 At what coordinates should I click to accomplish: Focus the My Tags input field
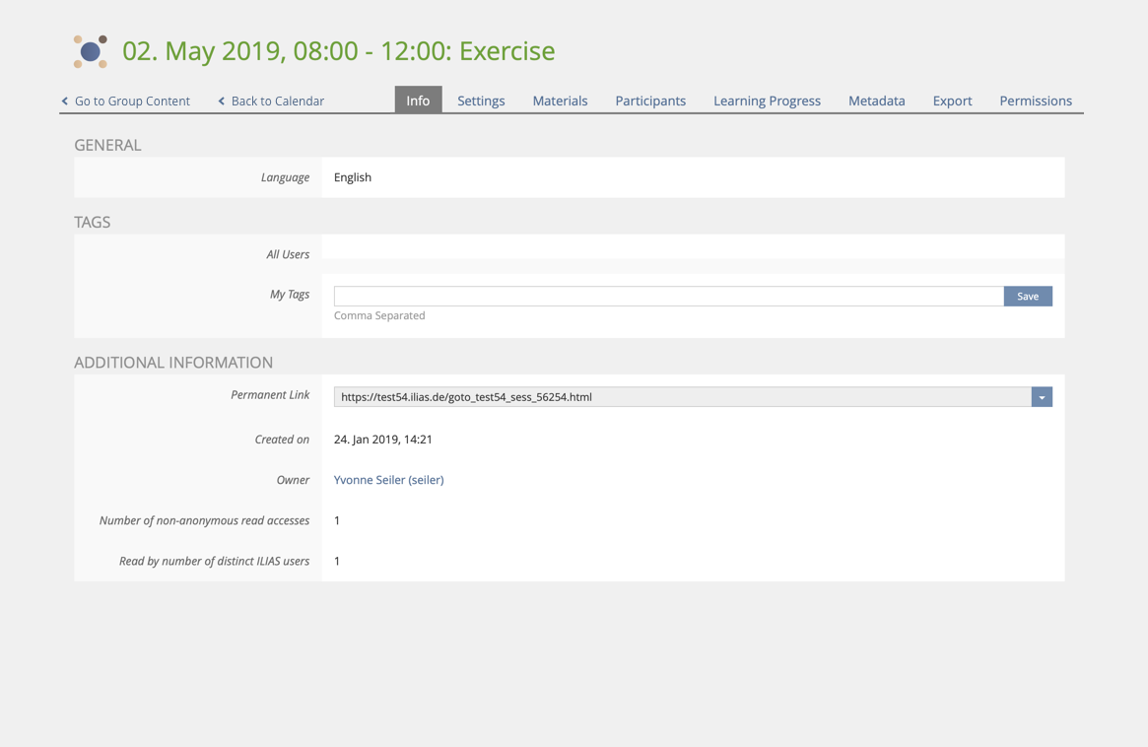point(668,296)
